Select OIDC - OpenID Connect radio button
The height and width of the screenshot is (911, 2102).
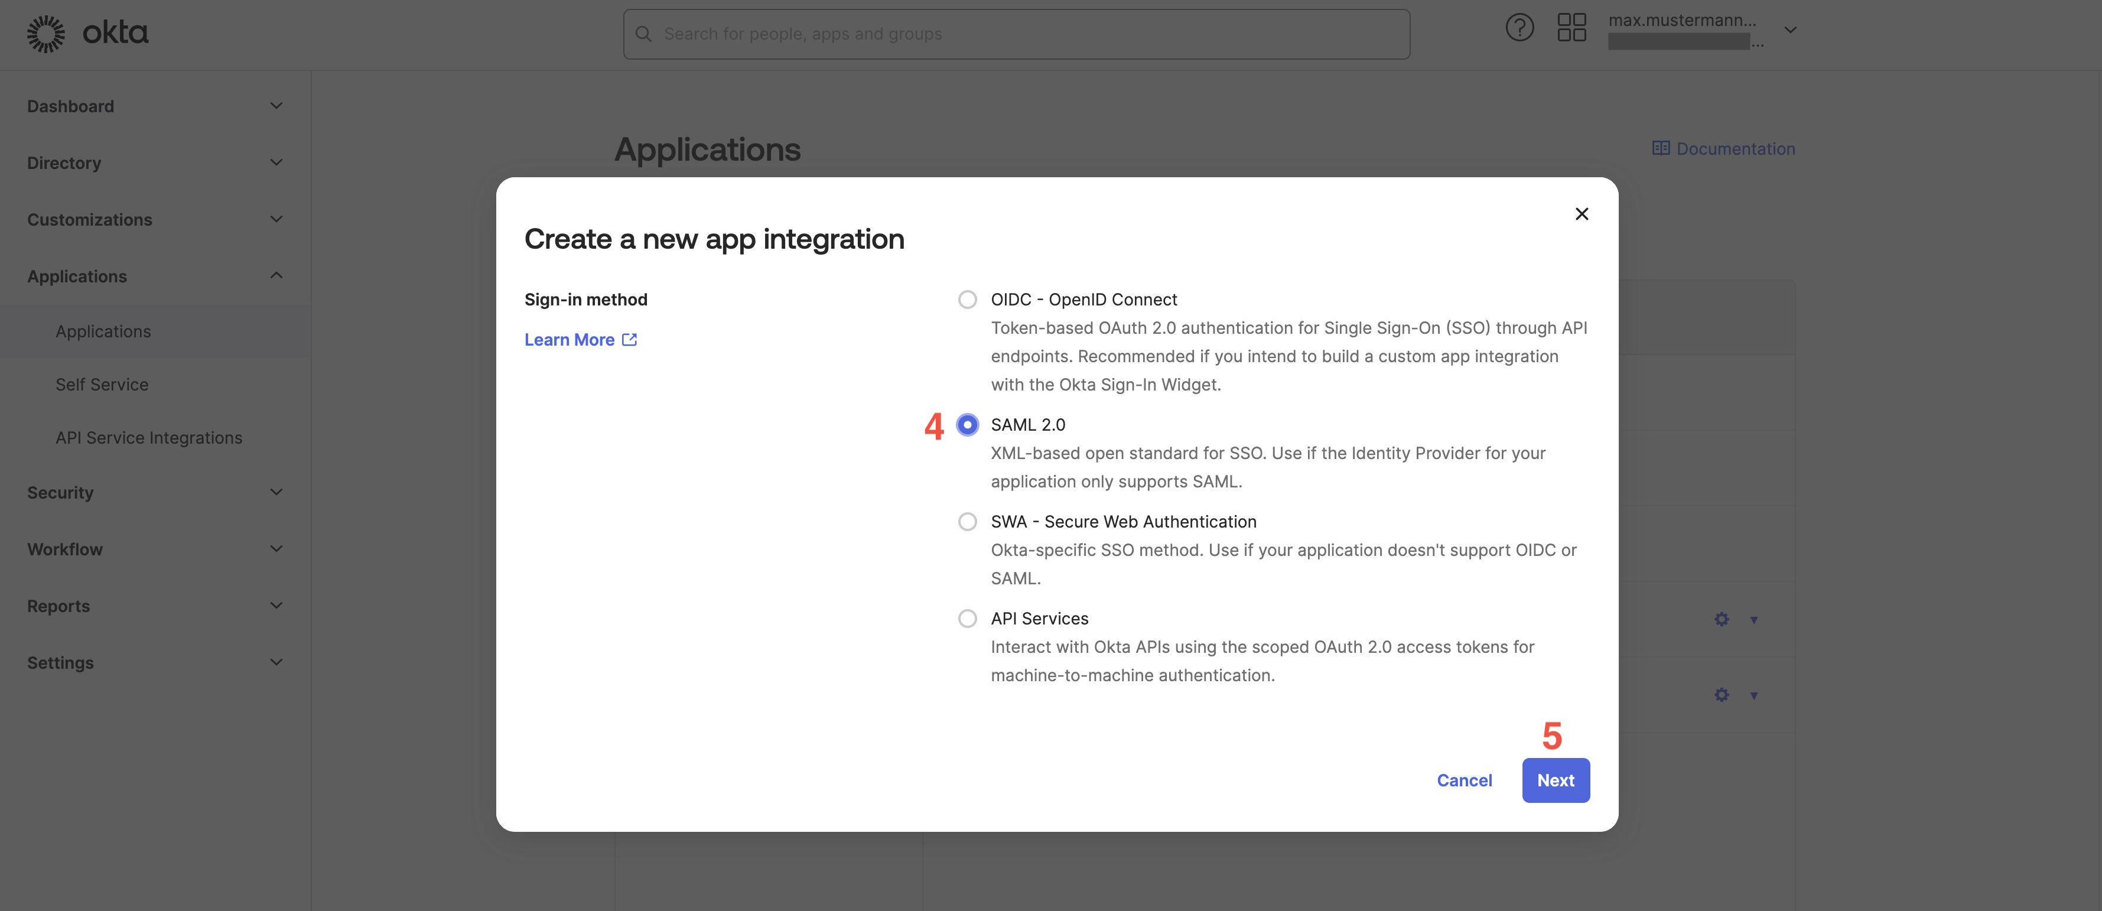click(967, 300)
